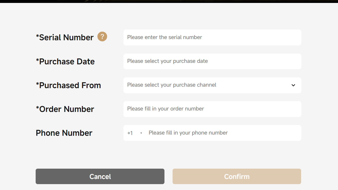Click the small triangle beside +1 code
This screenshot has width=338, height=190.
click(141, 133)
